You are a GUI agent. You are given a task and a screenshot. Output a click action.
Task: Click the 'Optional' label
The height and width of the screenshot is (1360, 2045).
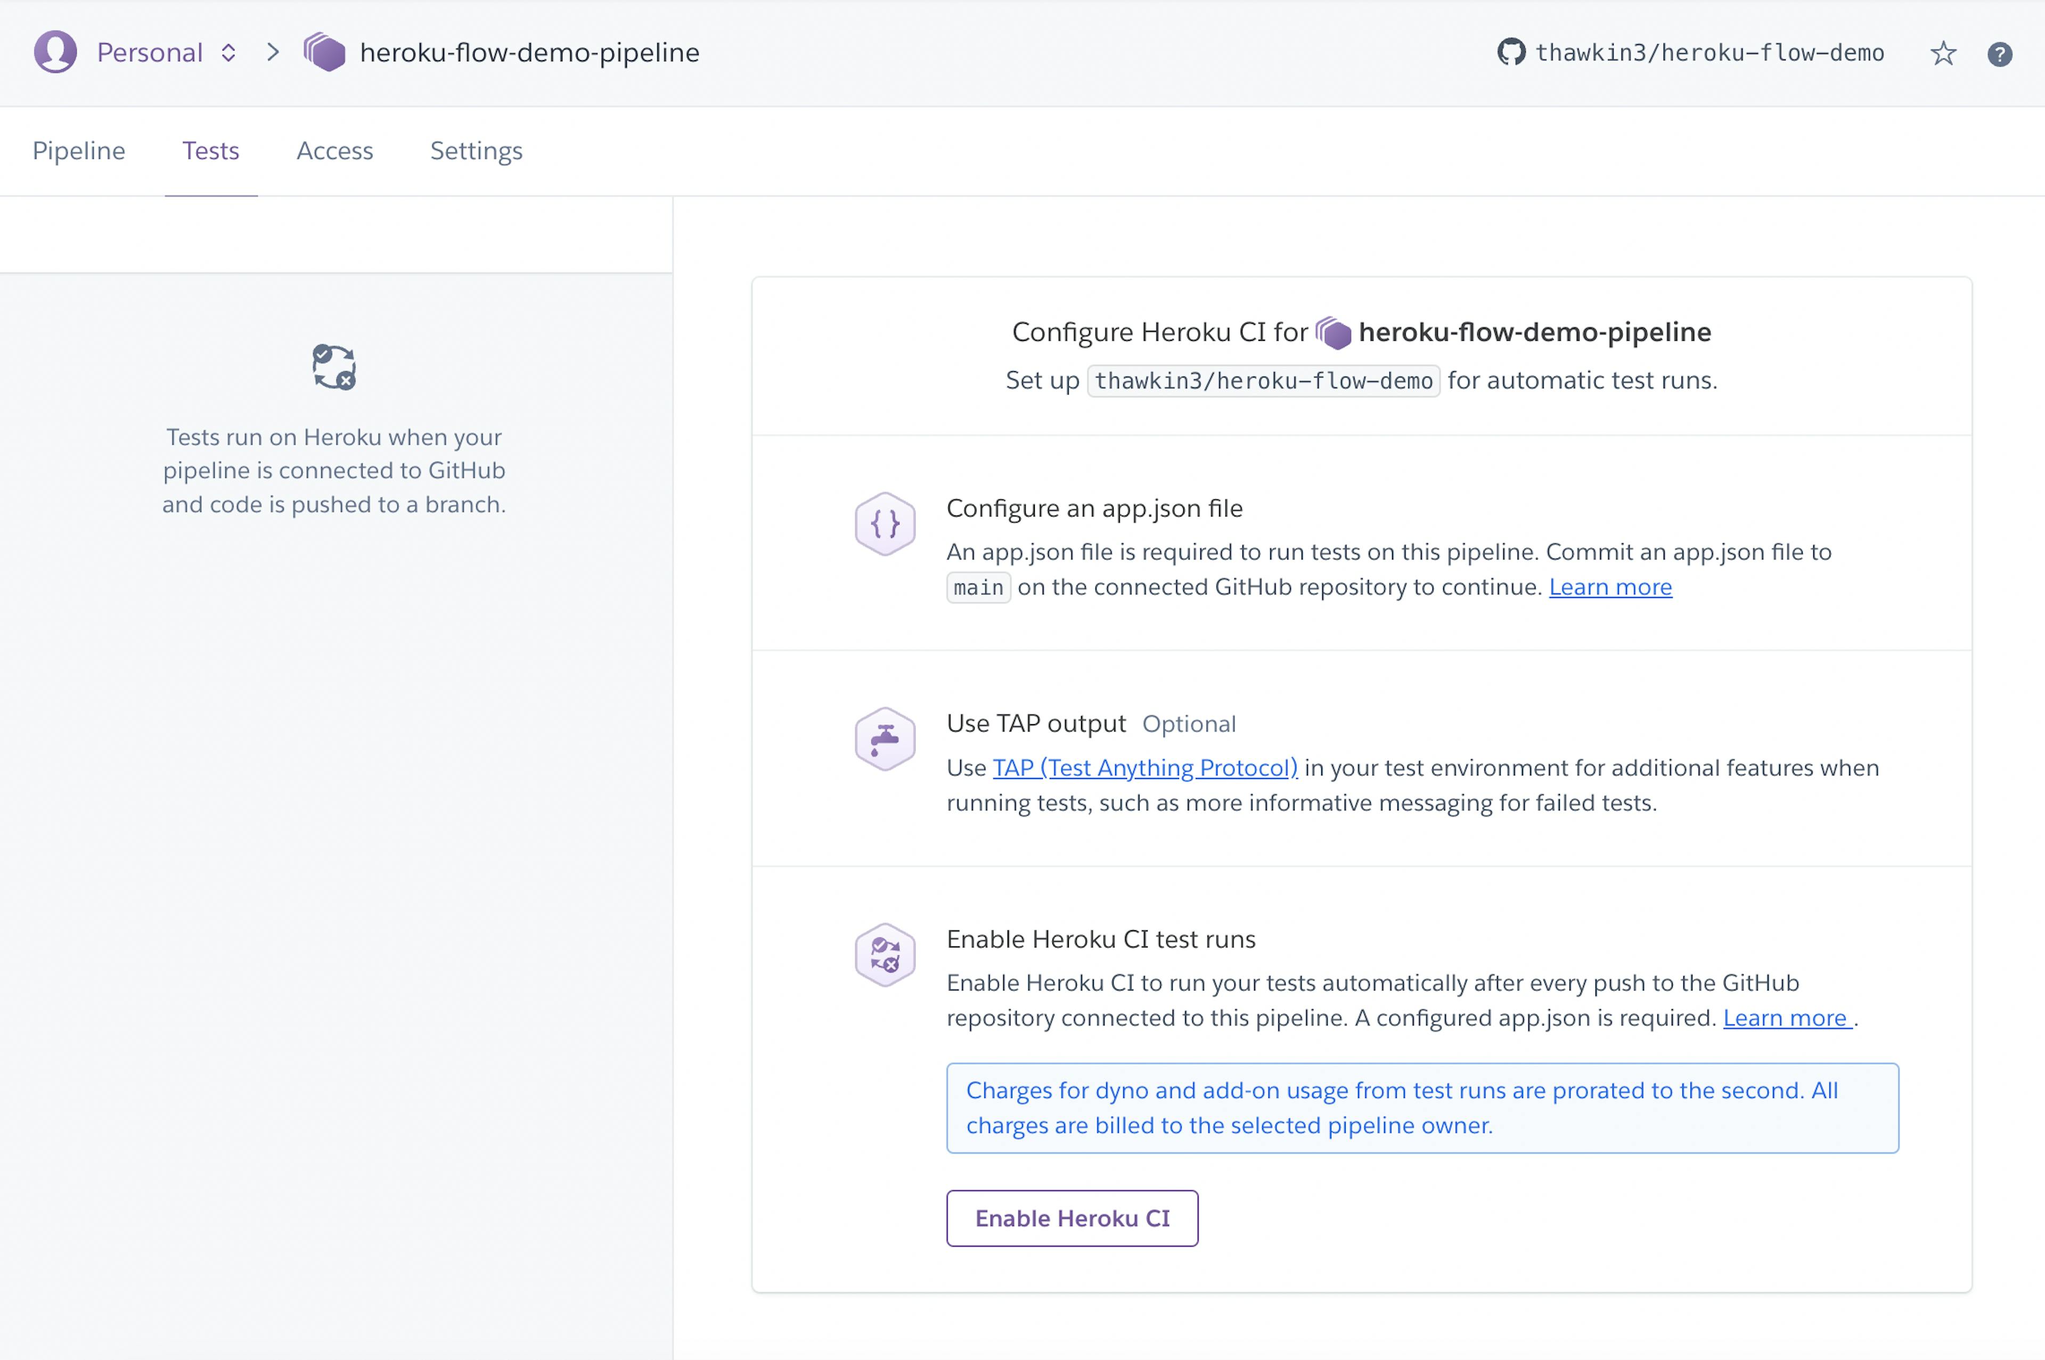(1189, 724)
